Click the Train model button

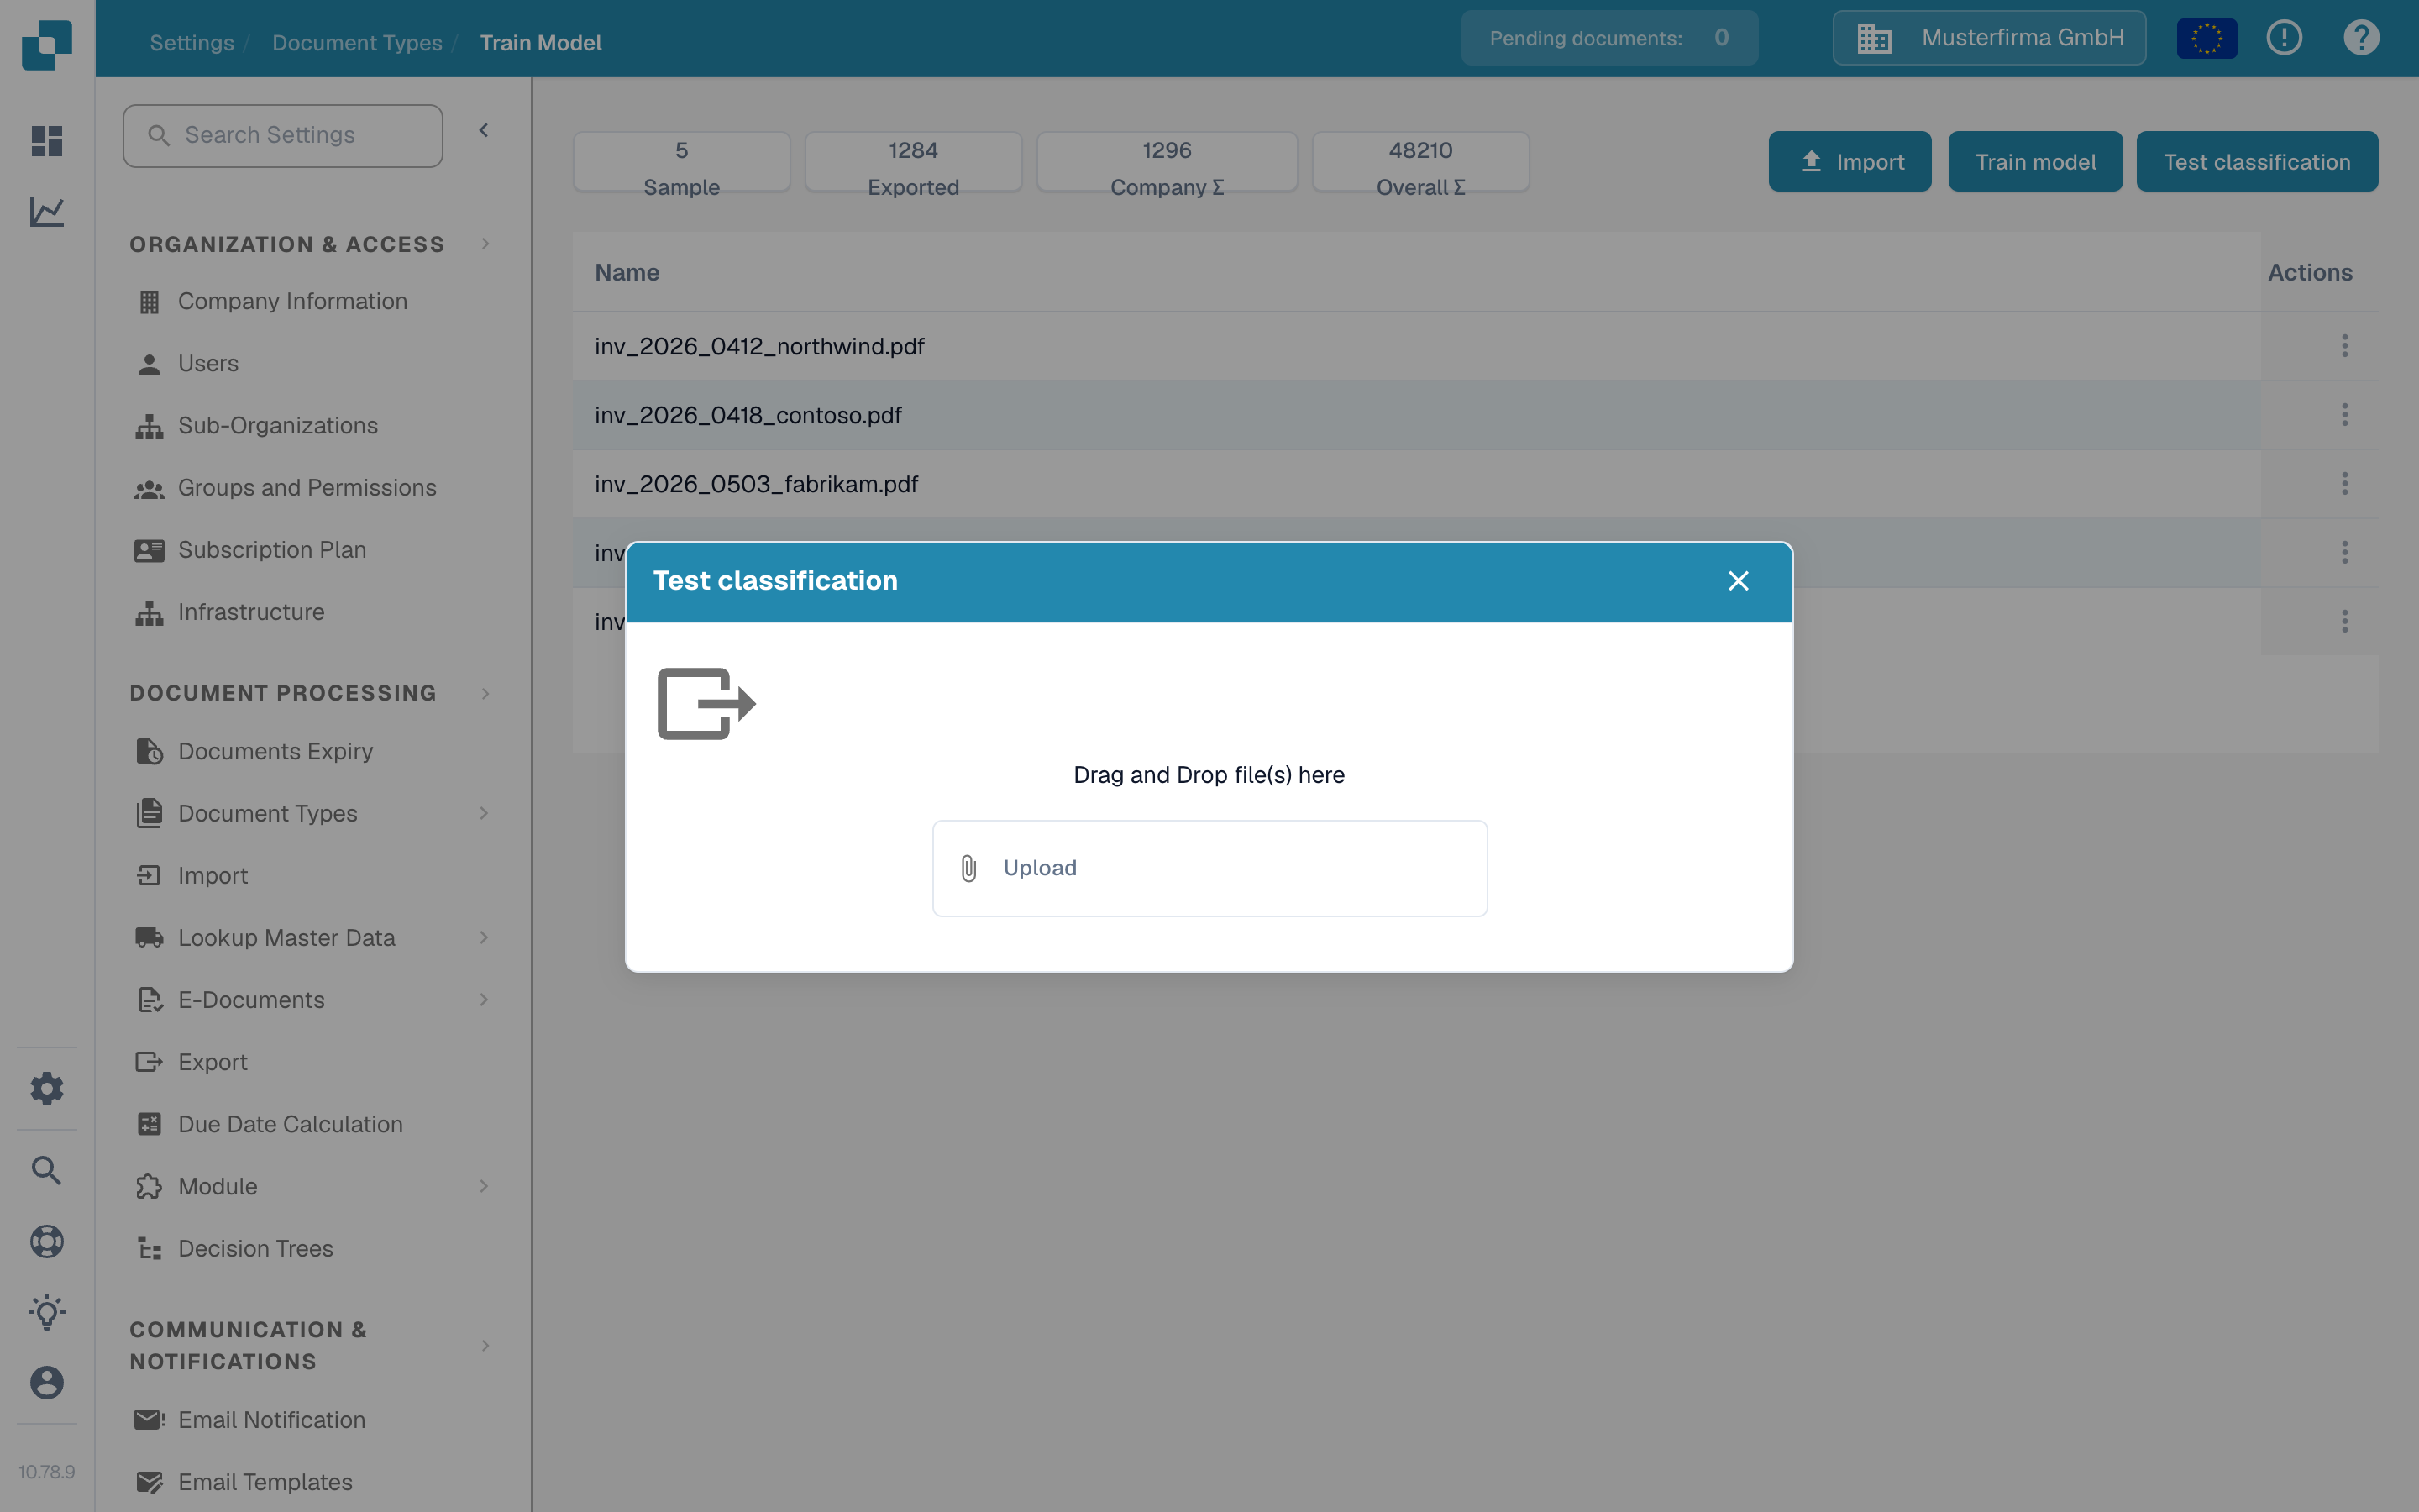(x=2035, y=161)
